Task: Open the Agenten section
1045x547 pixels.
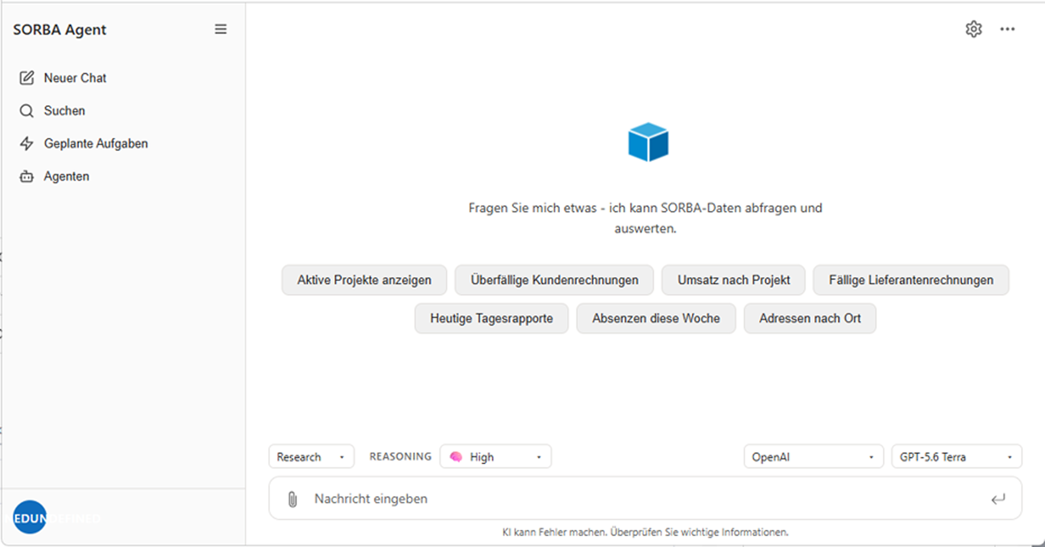Action: (x=67, y=176)
